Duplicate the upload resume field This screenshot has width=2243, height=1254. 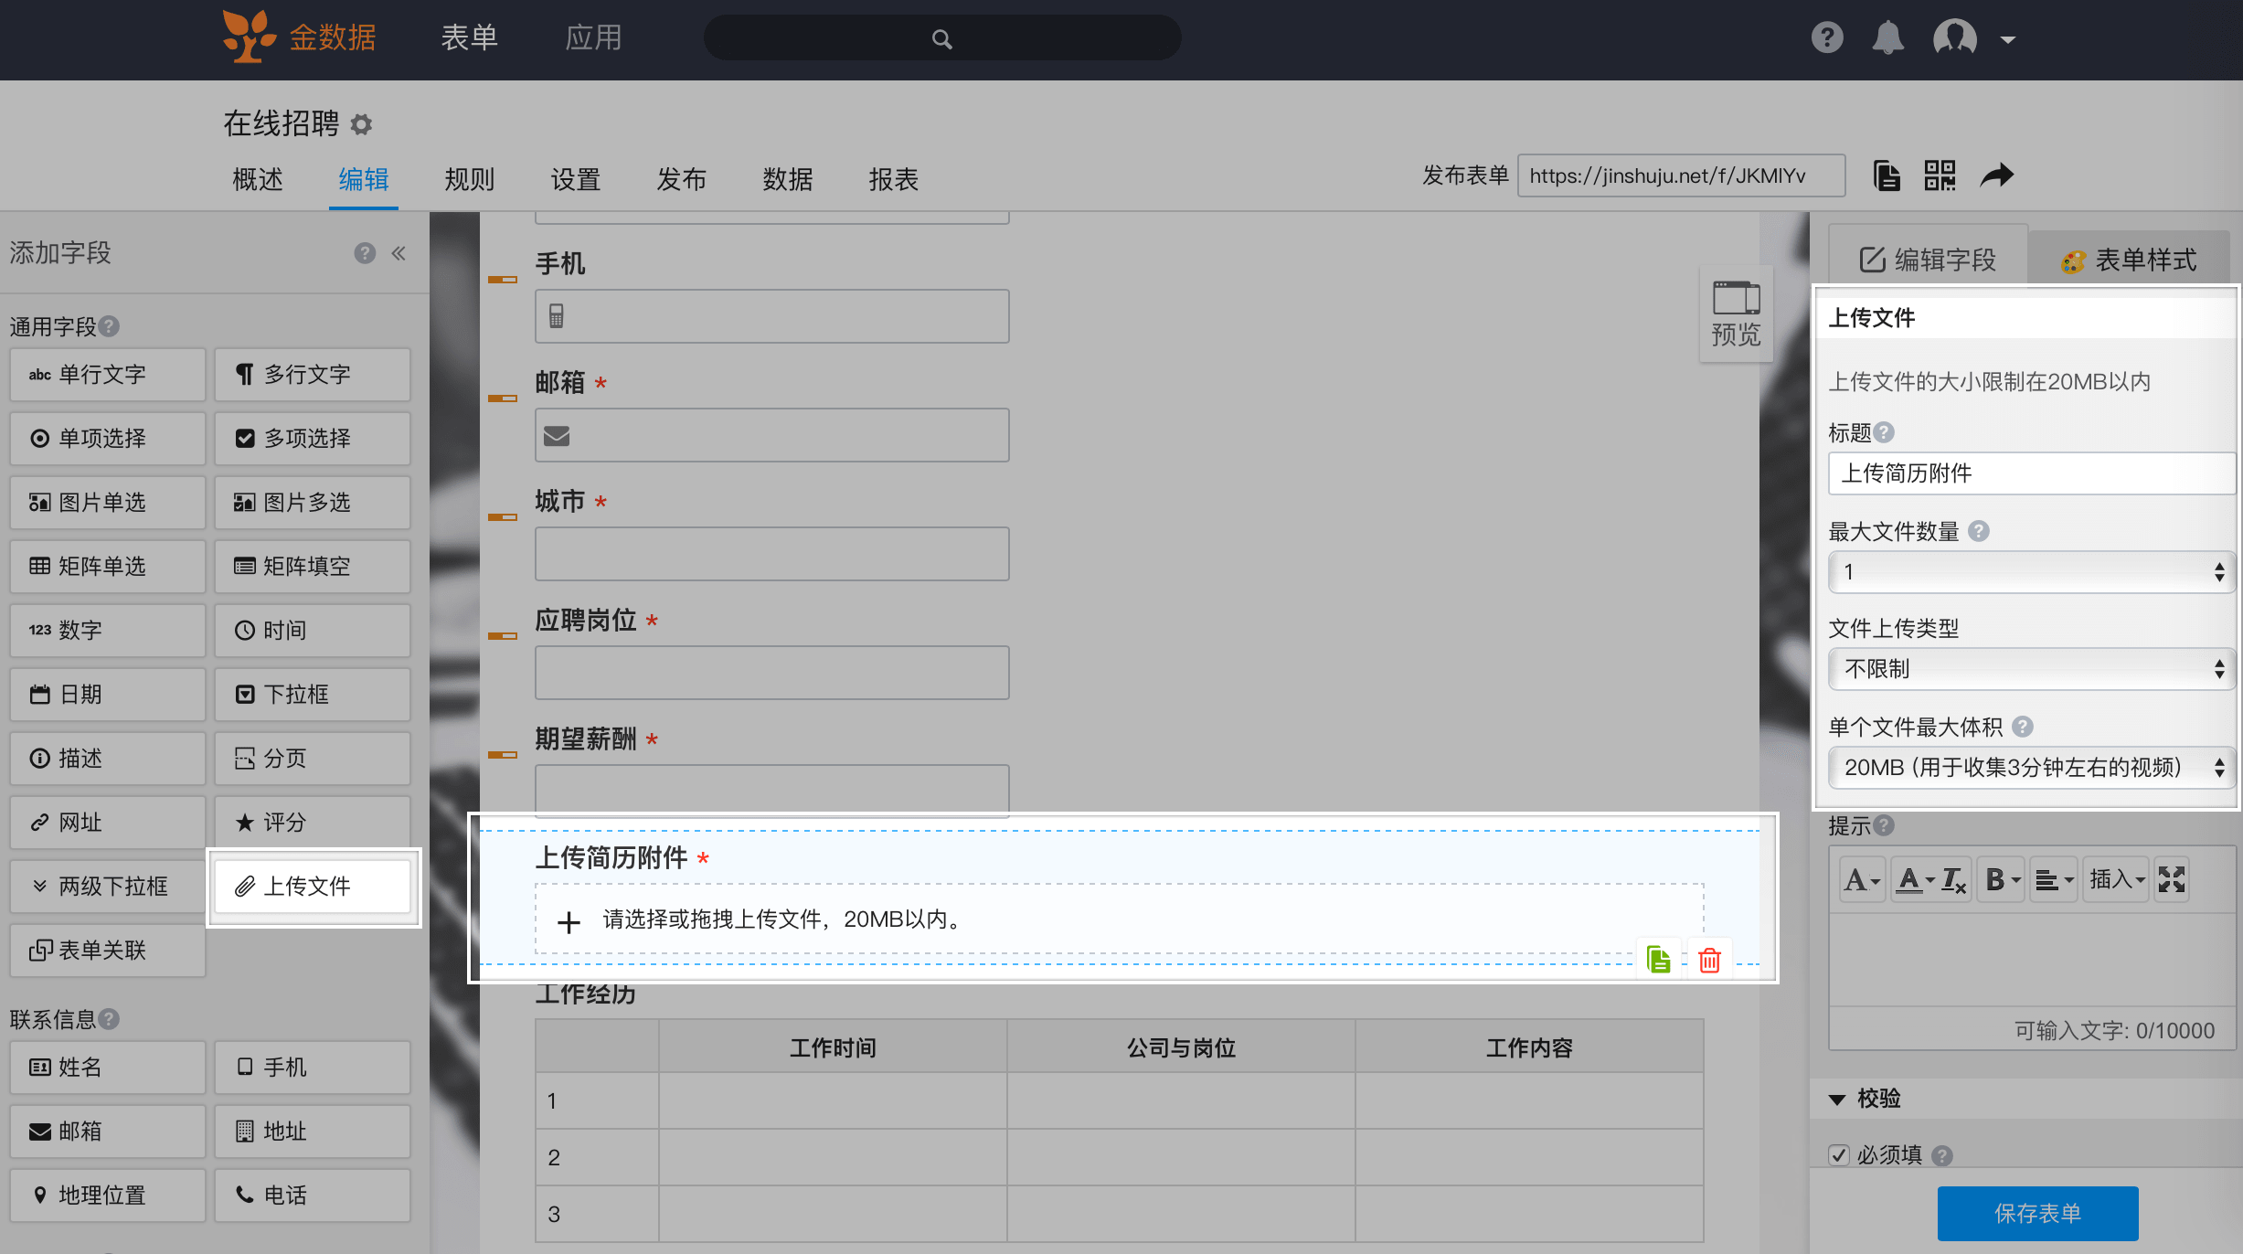tap(1658, 961)
